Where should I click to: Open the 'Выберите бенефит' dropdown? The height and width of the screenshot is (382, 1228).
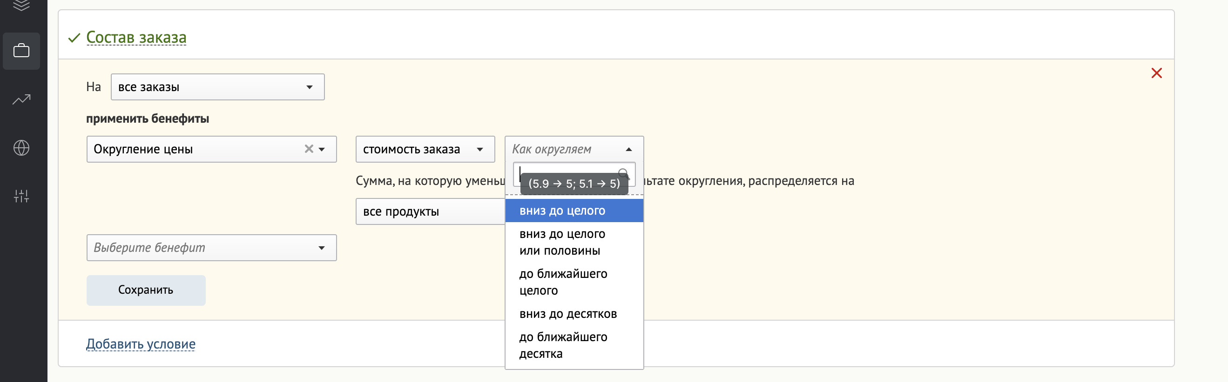pyautogui.click(x=211, y=248)
